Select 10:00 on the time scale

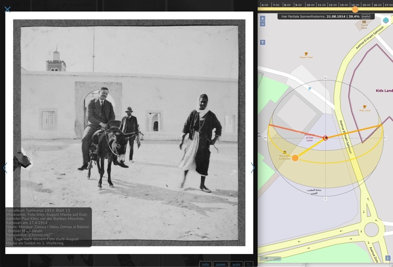(x=310, y=5)
